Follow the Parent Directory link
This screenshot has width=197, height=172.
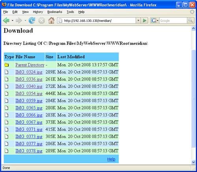[30, 65]
